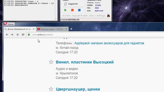This screenshot has height=92, width=164.
Task: Click the Телефоны category text
Action: 64,43
